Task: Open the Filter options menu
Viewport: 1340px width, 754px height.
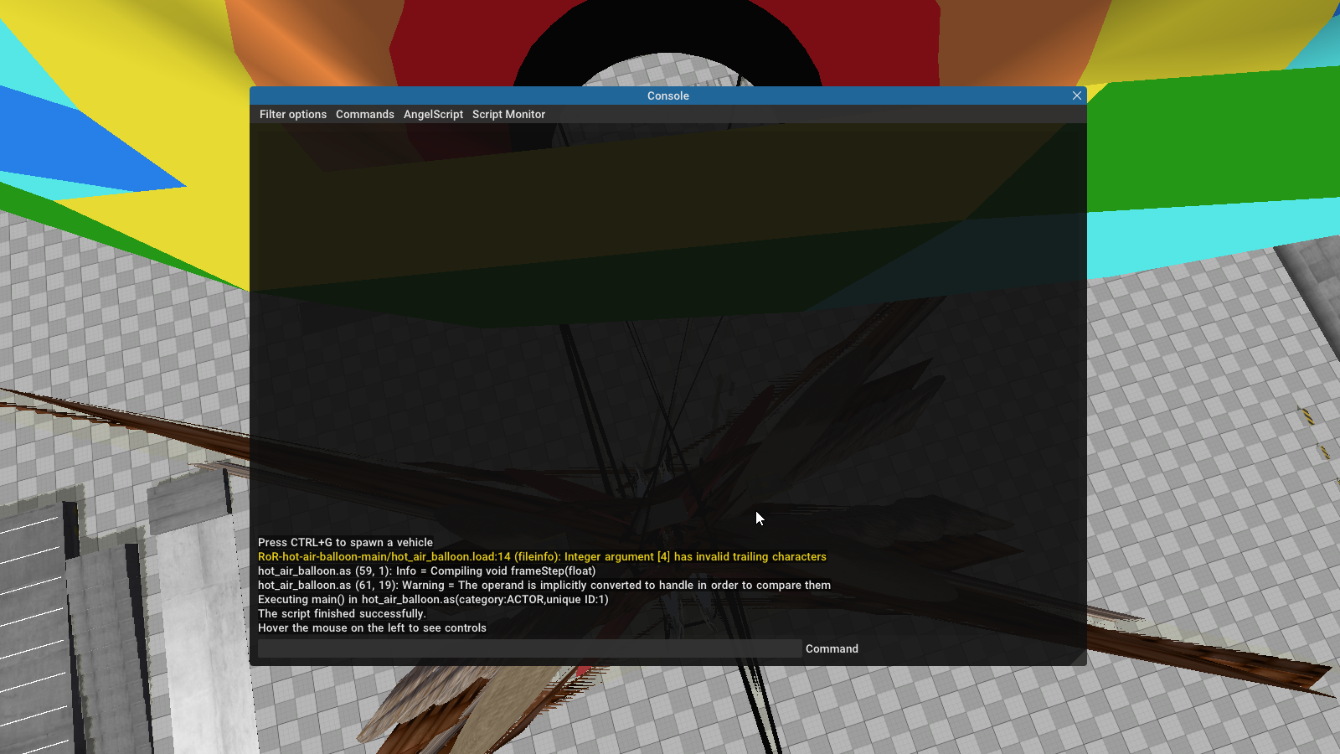Action: 293,115
